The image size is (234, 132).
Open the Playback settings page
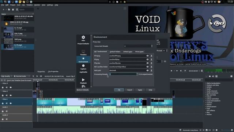click(83, 81)
